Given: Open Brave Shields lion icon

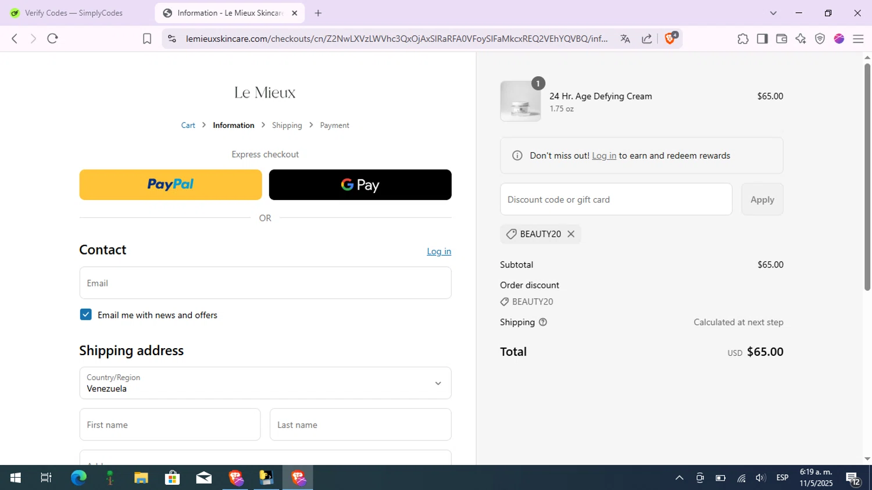Looking at the screenshot, I should (x=670, y=38).
